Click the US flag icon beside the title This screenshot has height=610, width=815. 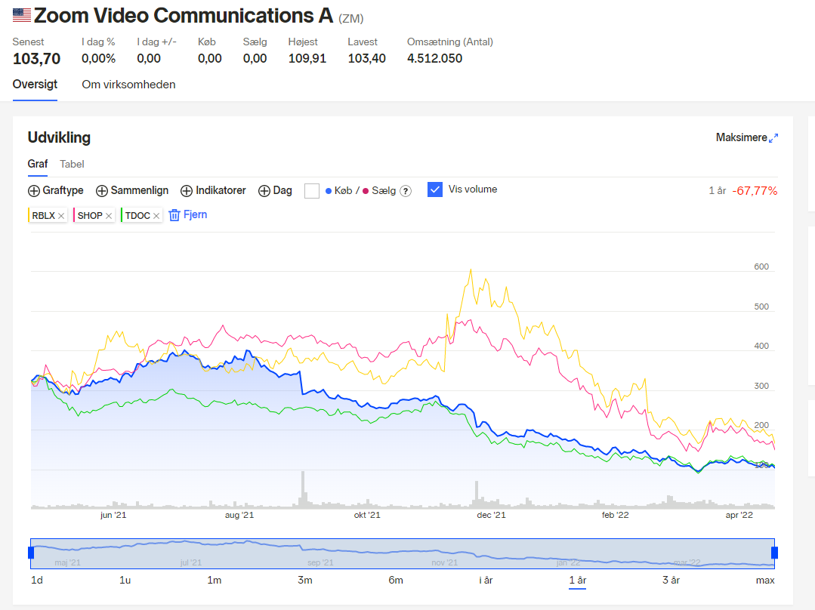click(x=22, y=15)
